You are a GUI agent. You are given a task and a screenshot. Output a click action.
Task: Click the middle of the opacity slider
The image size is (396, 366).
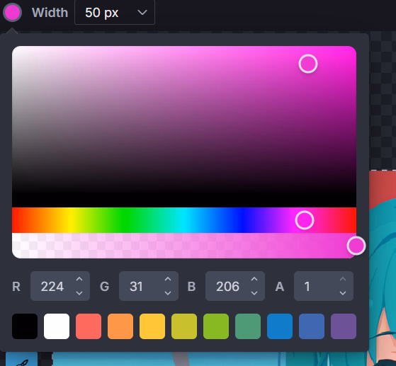click(184, 246)
